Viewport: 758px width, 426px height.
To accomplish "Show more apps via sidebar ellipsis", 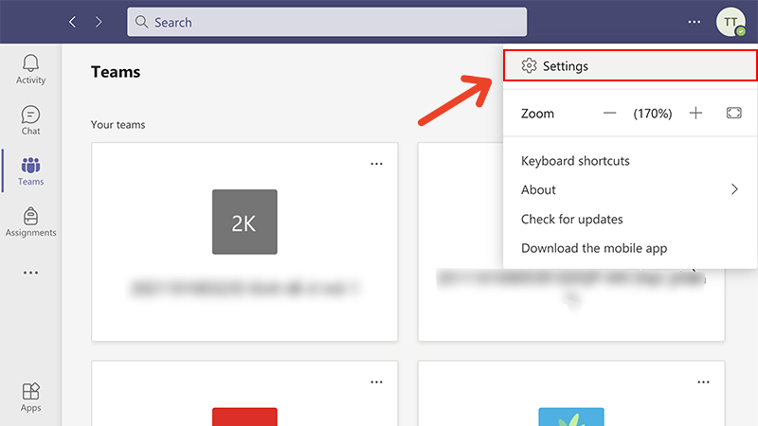I will 30,273.
